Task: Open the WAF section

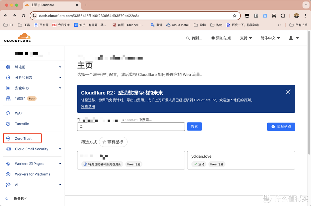Action: [x=18, y=113]
